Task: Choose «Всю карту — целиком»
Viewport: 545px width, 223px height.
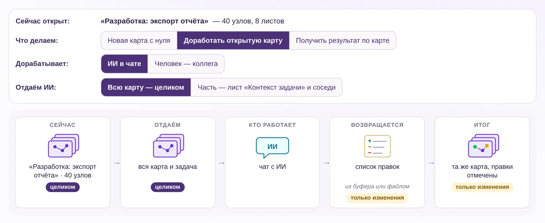Action: (146, 87)
